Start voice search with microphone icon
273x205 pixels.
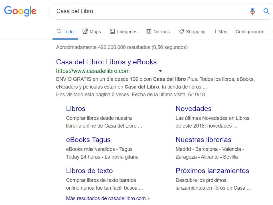252,11
